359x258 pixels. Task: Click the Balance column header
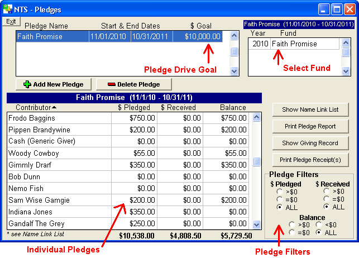click(233, 107)
